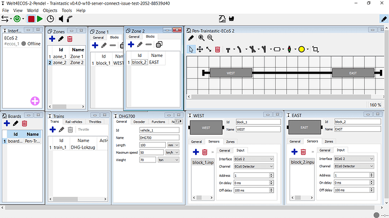This screenshot has width=389, height=218.
Task: Click the Throttle button in Trains
Action: [83, 130]
